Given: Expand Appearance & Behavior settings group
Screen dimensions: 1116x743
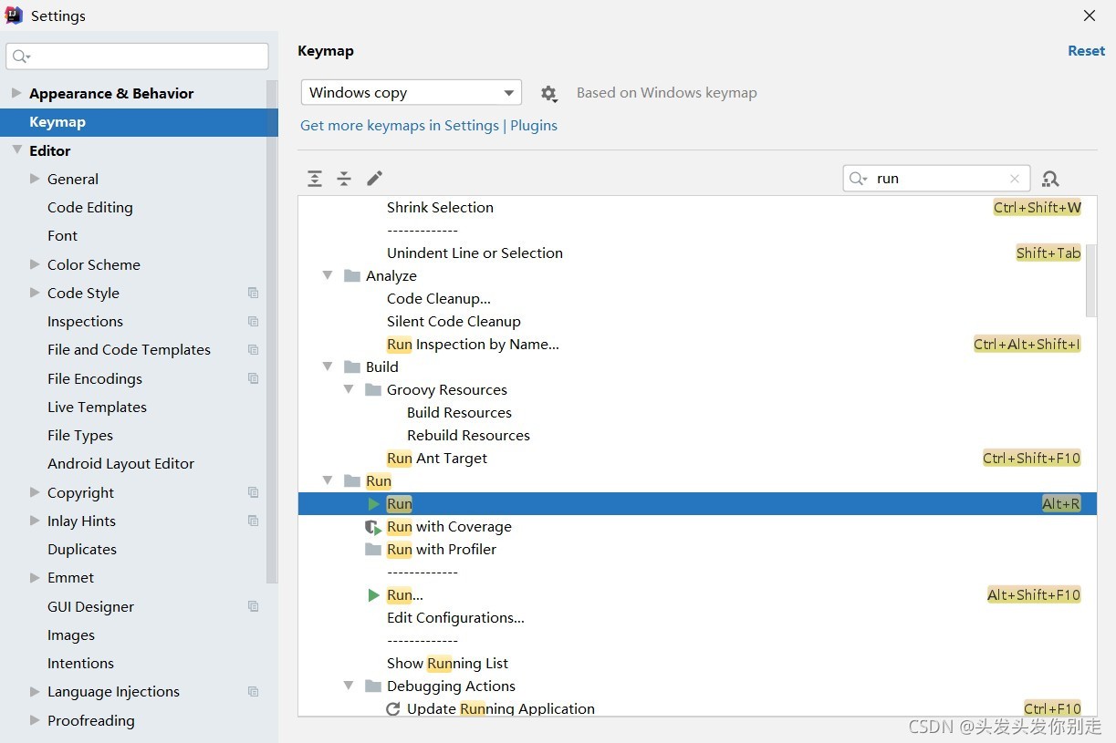Looking at the screenshot, I should (16, 93).
